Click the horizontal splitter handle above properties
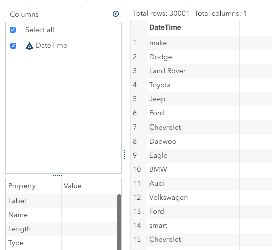Viewport: 272px width, 250px height. (x=58, y=176)
